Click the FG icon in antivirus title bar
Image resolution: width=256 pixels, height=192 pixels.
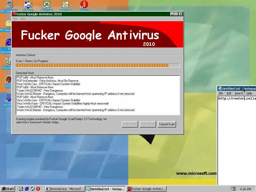pos(14,14)
